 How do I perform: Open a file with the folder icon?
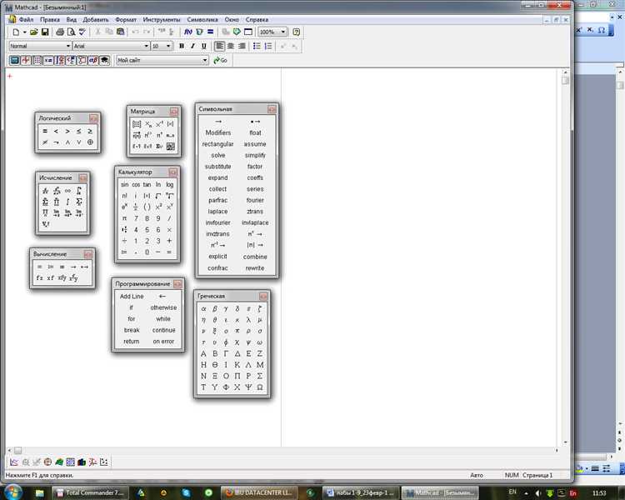pos(34,32)
